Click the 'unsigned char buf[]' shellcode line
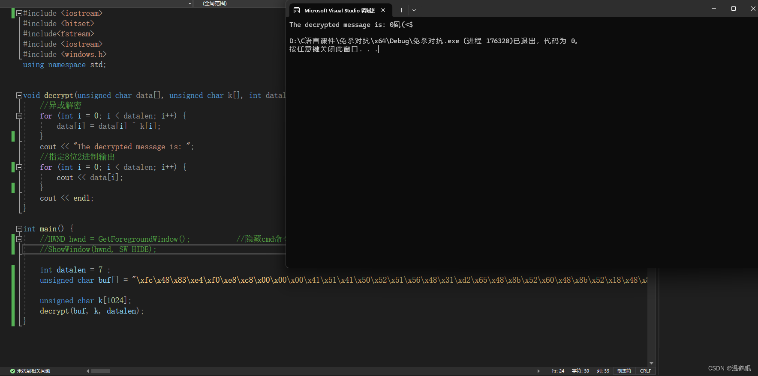 tap(343, 280)
